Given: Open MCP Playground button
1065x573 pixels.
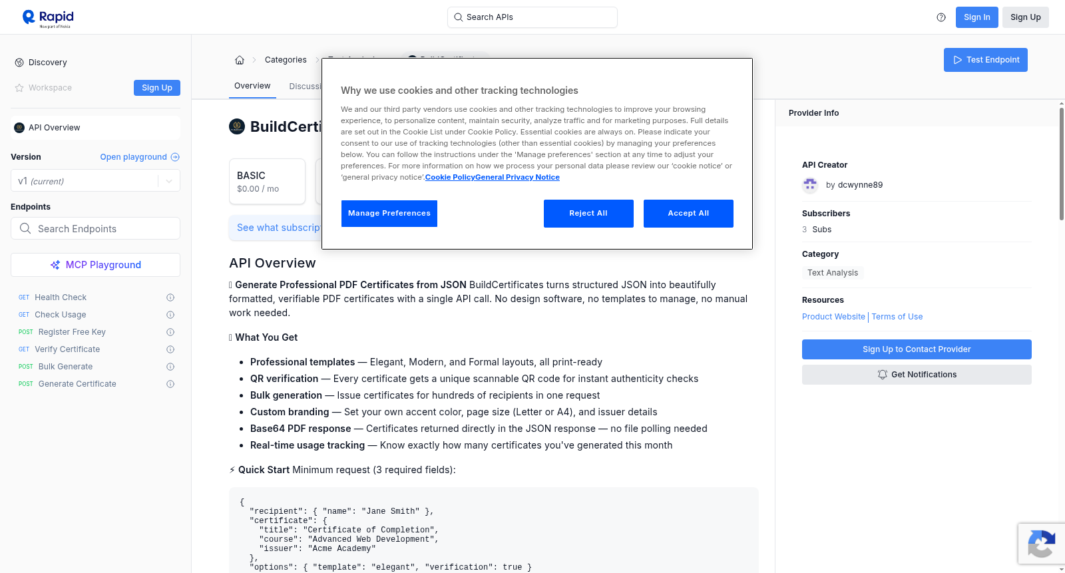Looking at the screenshot, I should coord(95,265).
